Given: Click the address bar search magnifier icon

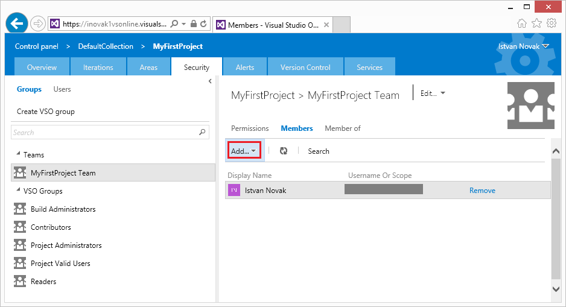Looking at the screenshot, I should (174, 24).
